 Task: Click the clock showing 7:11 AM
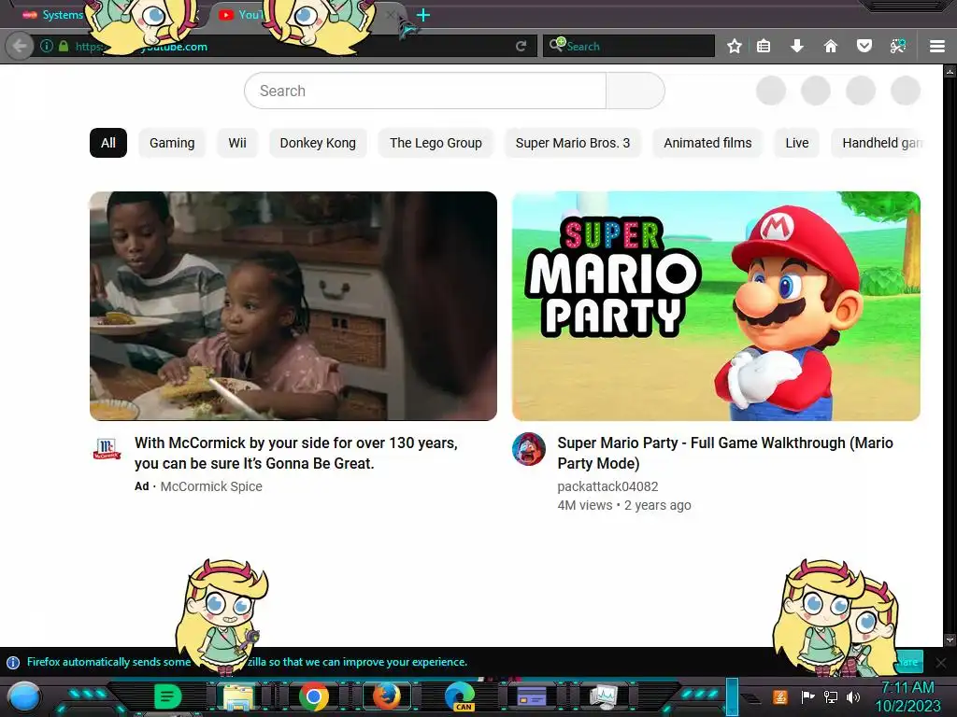click(908, 696)
